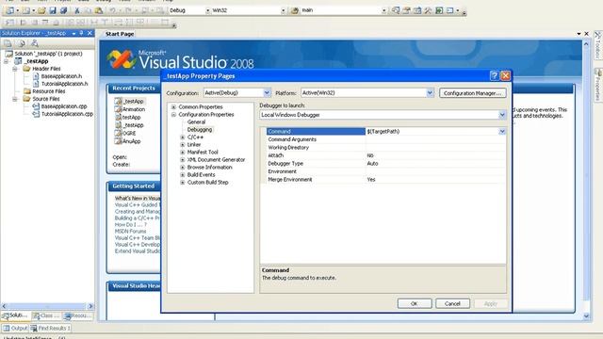Click Solution Explorer horizontal scrollbar right arrow
Viewport: 603px width, 339px height.
point(90,306)
